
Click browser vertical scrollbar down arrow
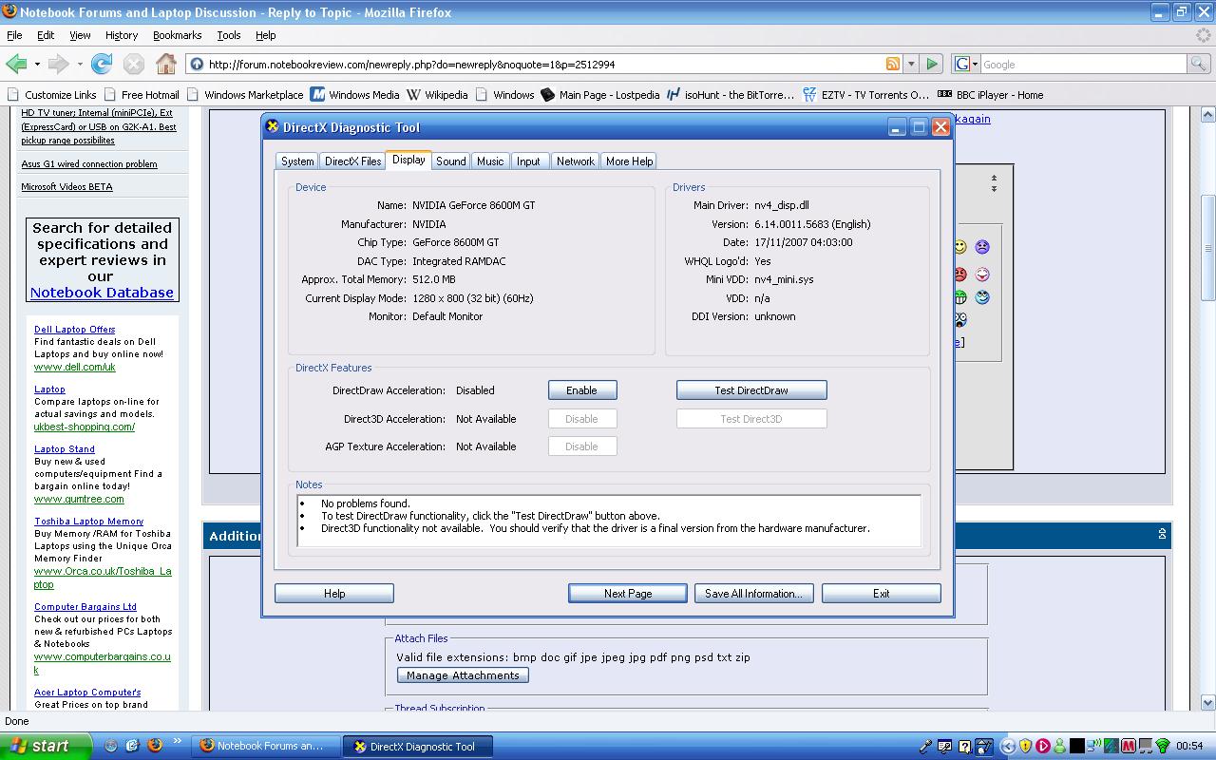click(x=1207, y=703)
